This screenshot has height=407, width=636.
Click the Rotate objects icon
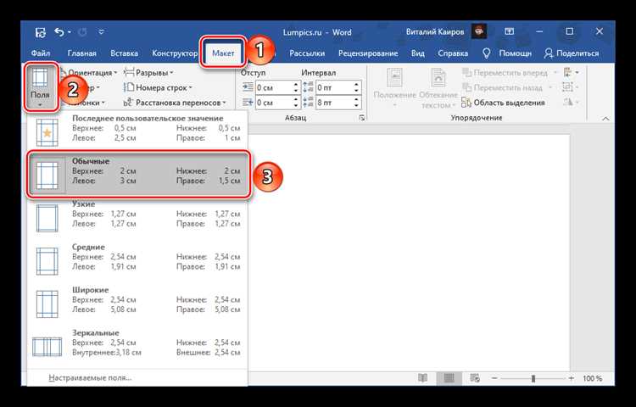tap(571, 103)
